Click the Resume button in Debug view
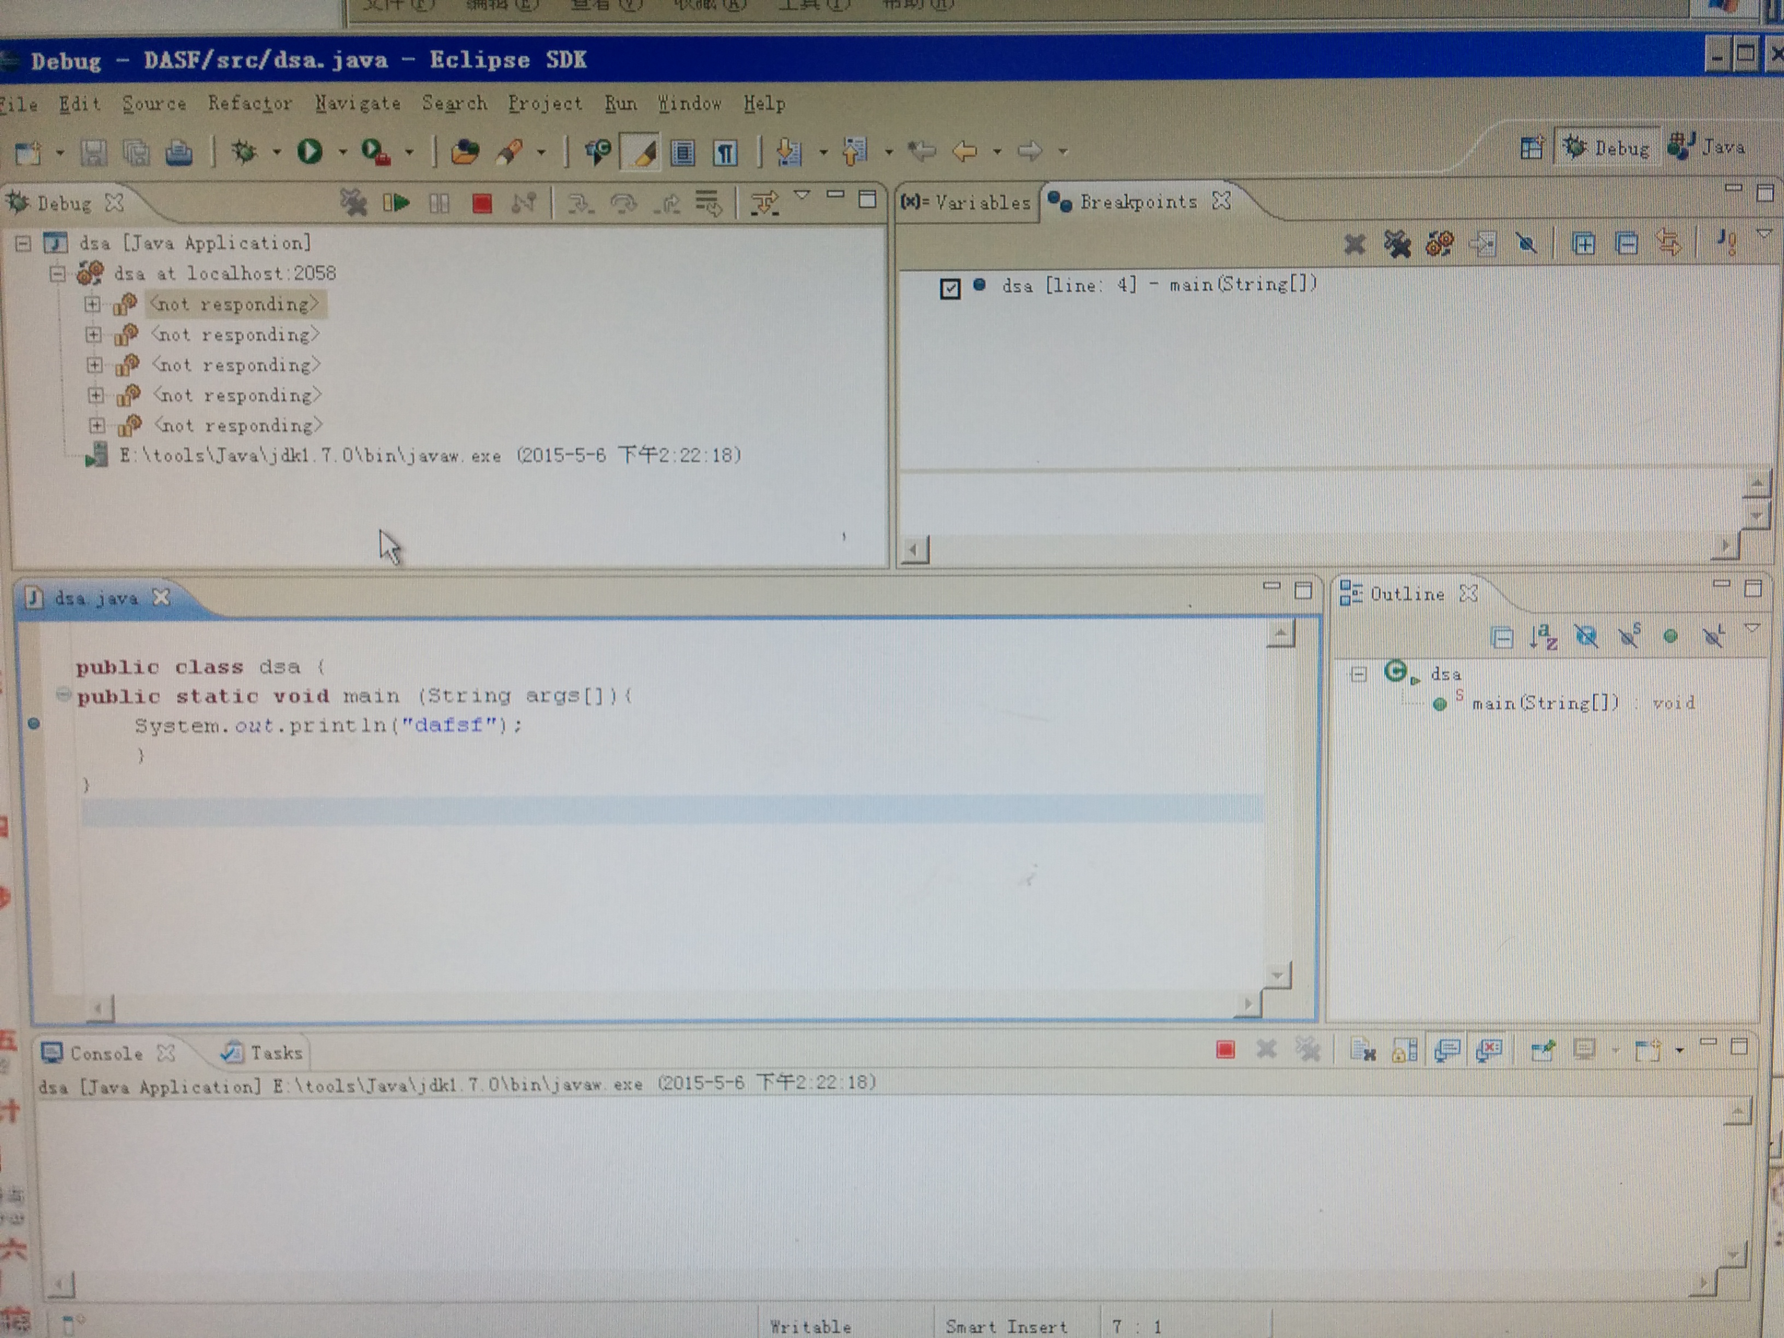The height and width of the screenshot is (1338, 1784). [396, 203]
